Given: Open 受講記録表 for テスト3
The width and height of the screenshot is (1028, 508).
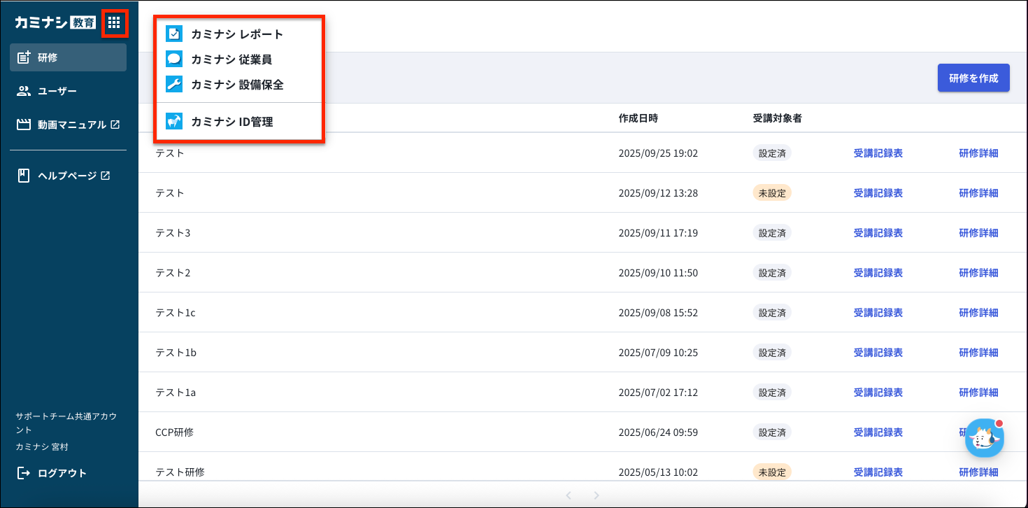Looking at the screenshot, I should [878, 232].
